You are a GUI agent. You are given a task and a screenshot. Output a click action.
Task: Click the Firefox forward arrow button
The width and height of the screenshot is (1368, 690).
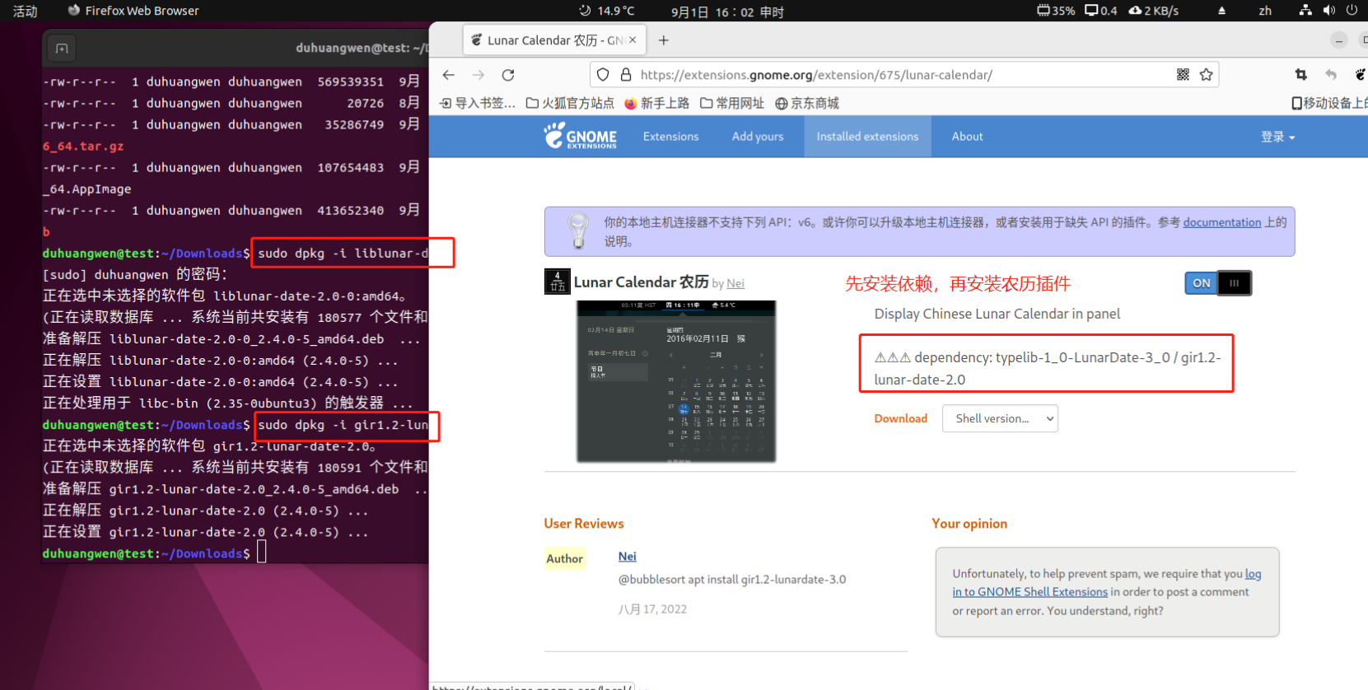tap(478, 75)
